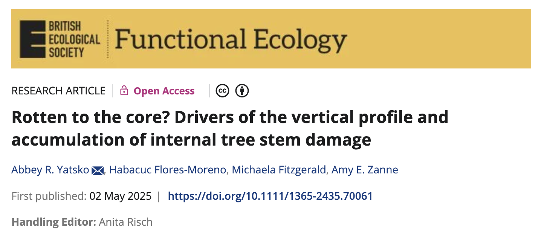Screen dimensions: 541x240
Task: Open Michaela Fitzgerald author link
Action: [279, 170]
